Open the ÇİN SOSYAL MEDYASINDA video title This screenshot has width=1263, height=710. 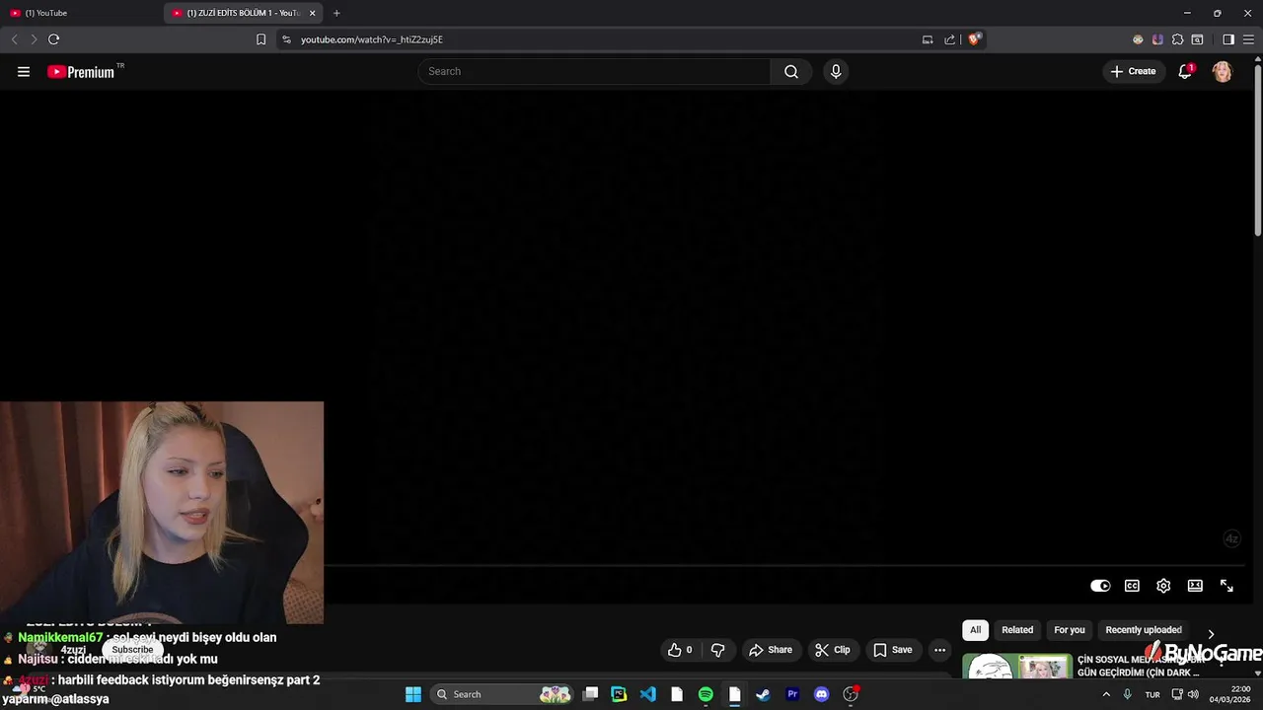(1140, 666)
